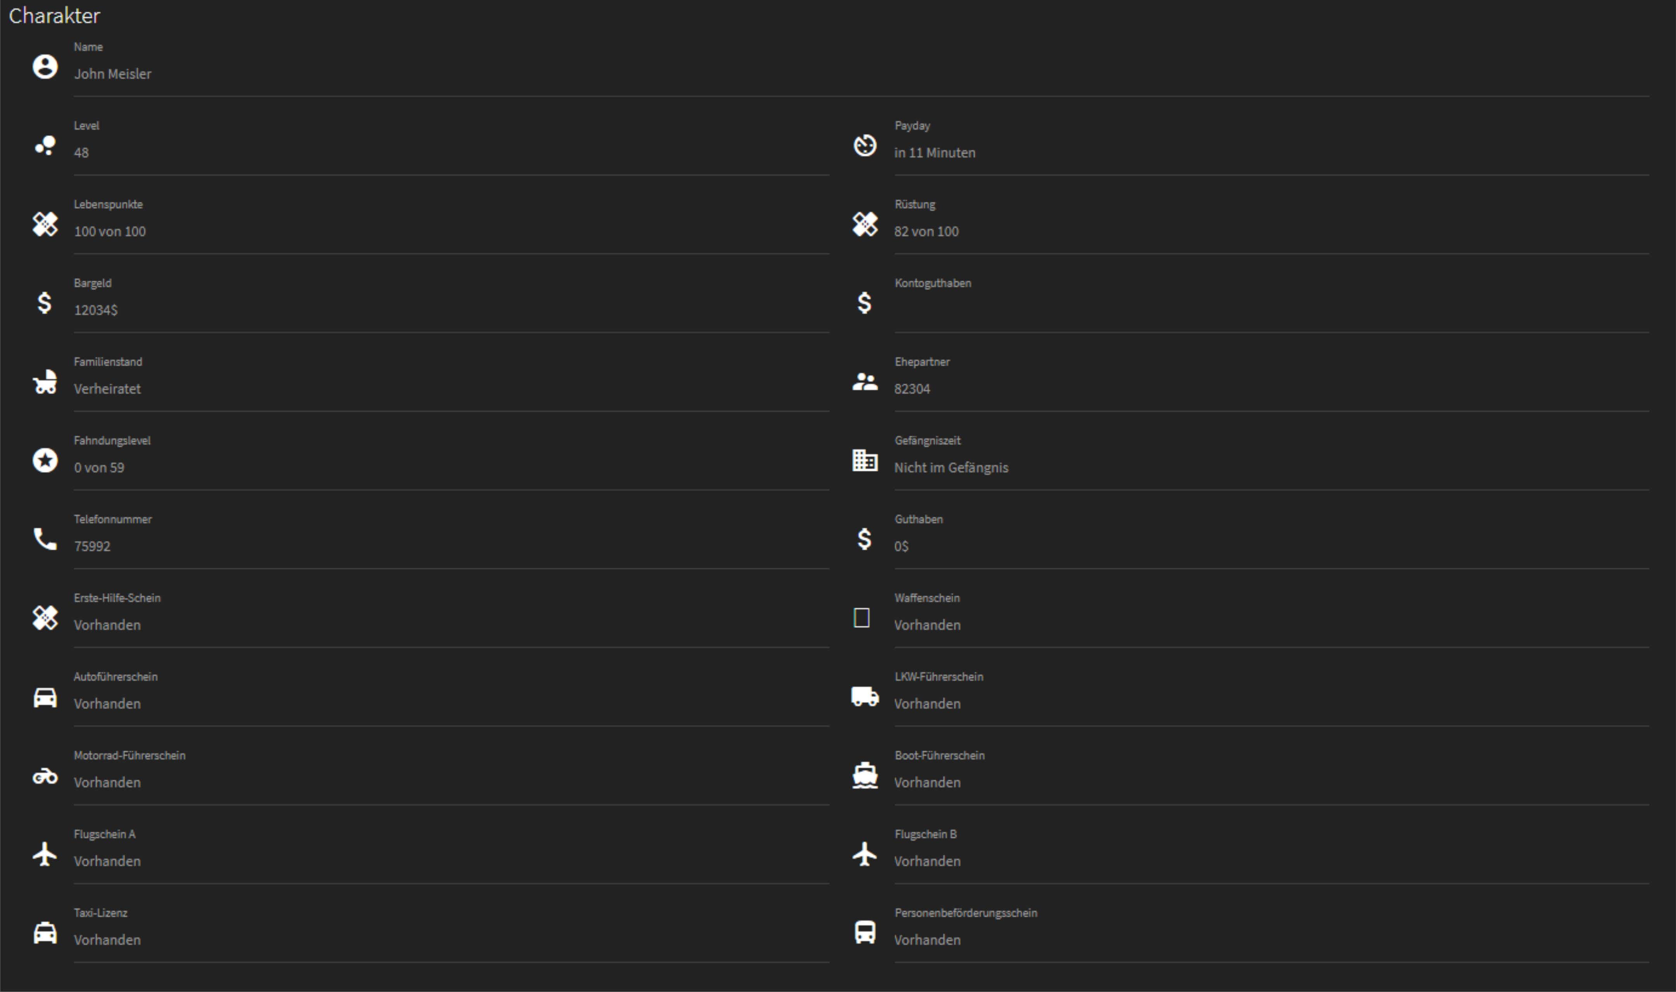Click the Payday timer icon
This screenshot has height=992, width=1676.
865,146
